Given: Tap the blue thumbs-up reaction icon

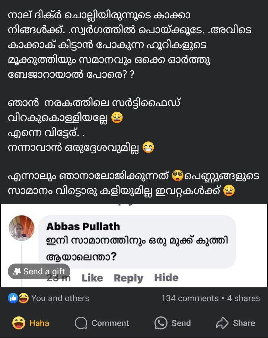Looking at the screenshot, I should 13,298.
